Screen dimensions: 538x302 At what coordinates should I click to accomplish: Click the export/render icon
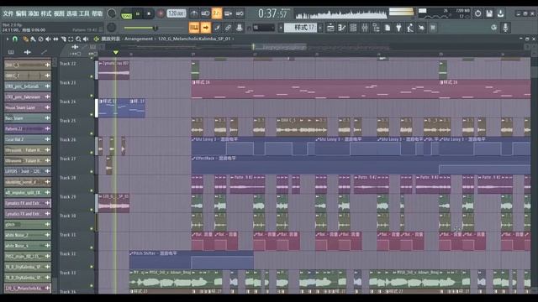501,13
